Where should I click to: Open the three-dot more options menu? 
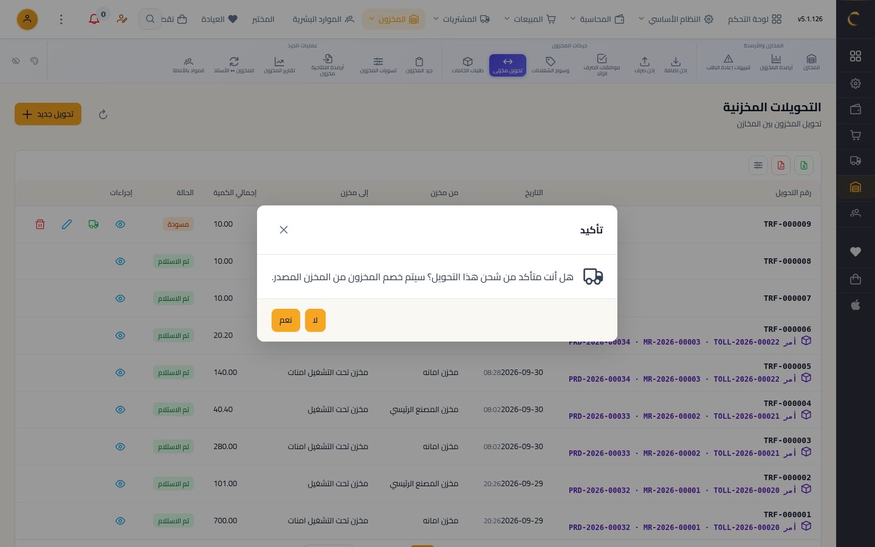coord(61,19)
